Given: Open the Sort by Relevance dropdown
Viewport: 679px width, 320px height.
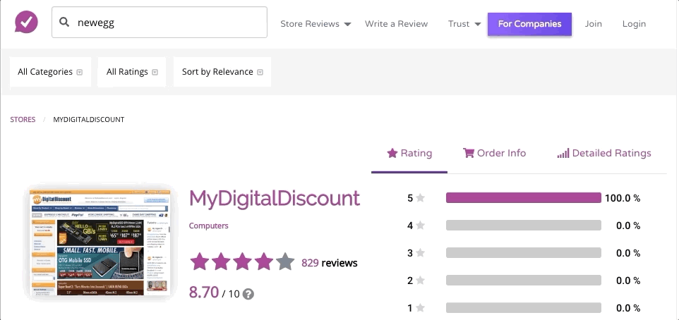Looking at the screenshot, I should pyautogui.click(x=222, y=72).
